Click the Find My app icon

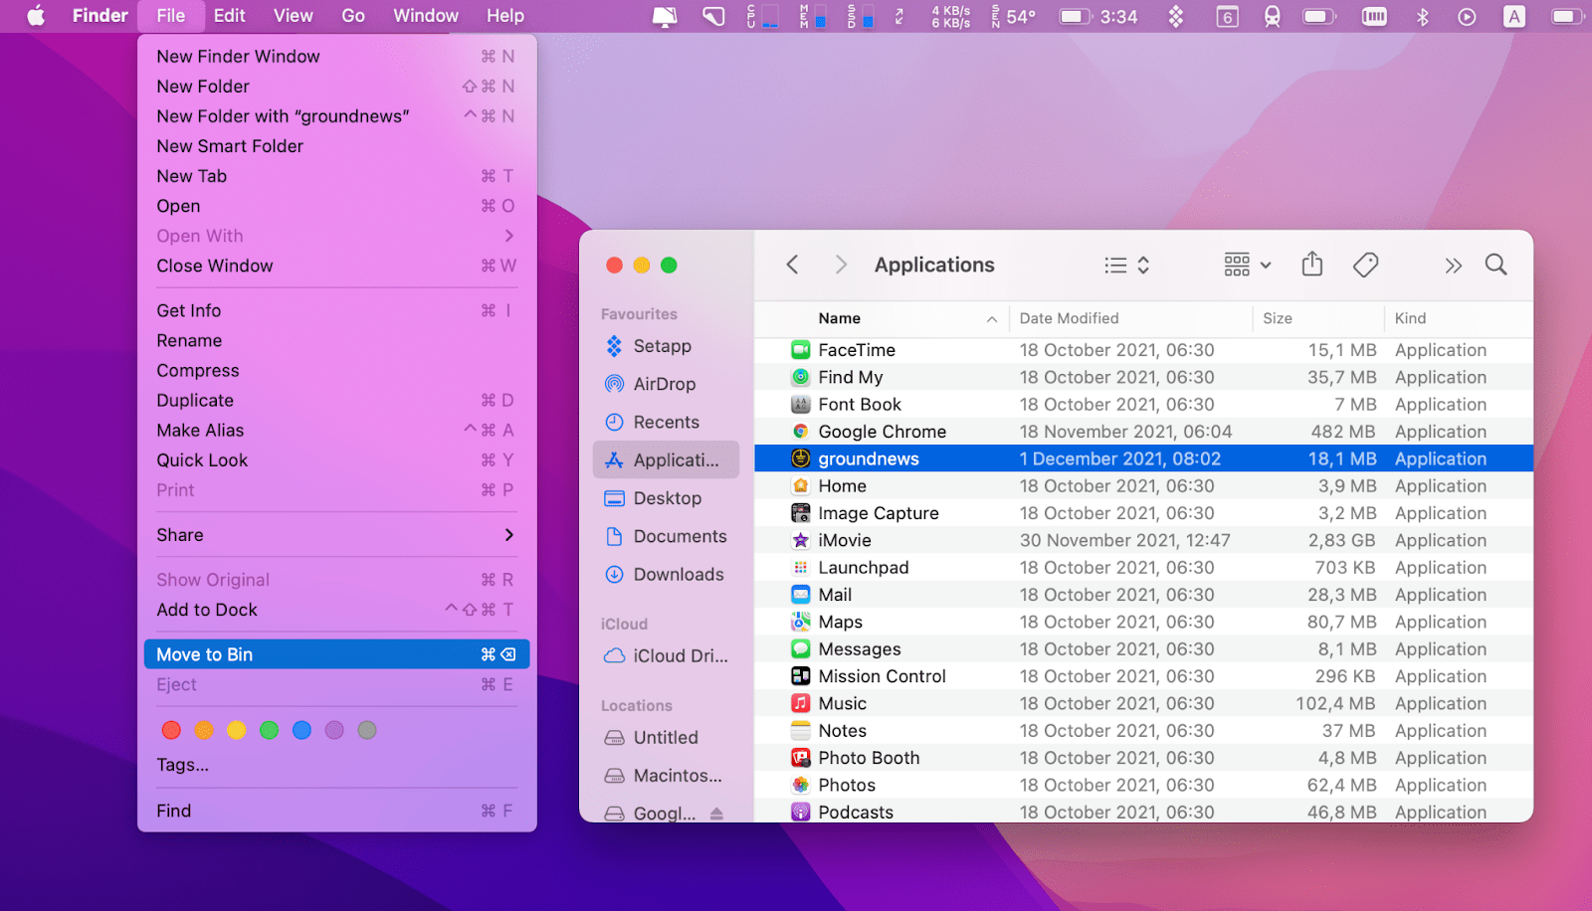coord(800,377)
